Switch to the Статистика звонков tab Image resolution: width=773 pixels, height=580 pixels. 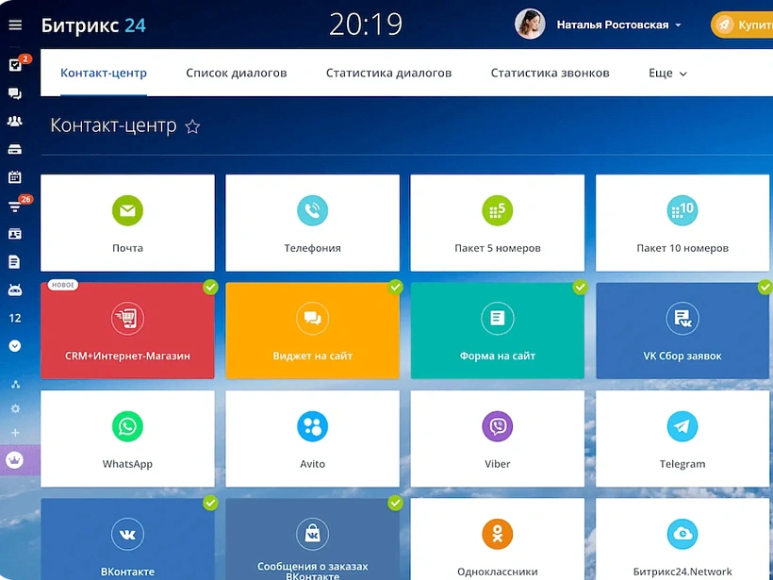coord(550,73)
